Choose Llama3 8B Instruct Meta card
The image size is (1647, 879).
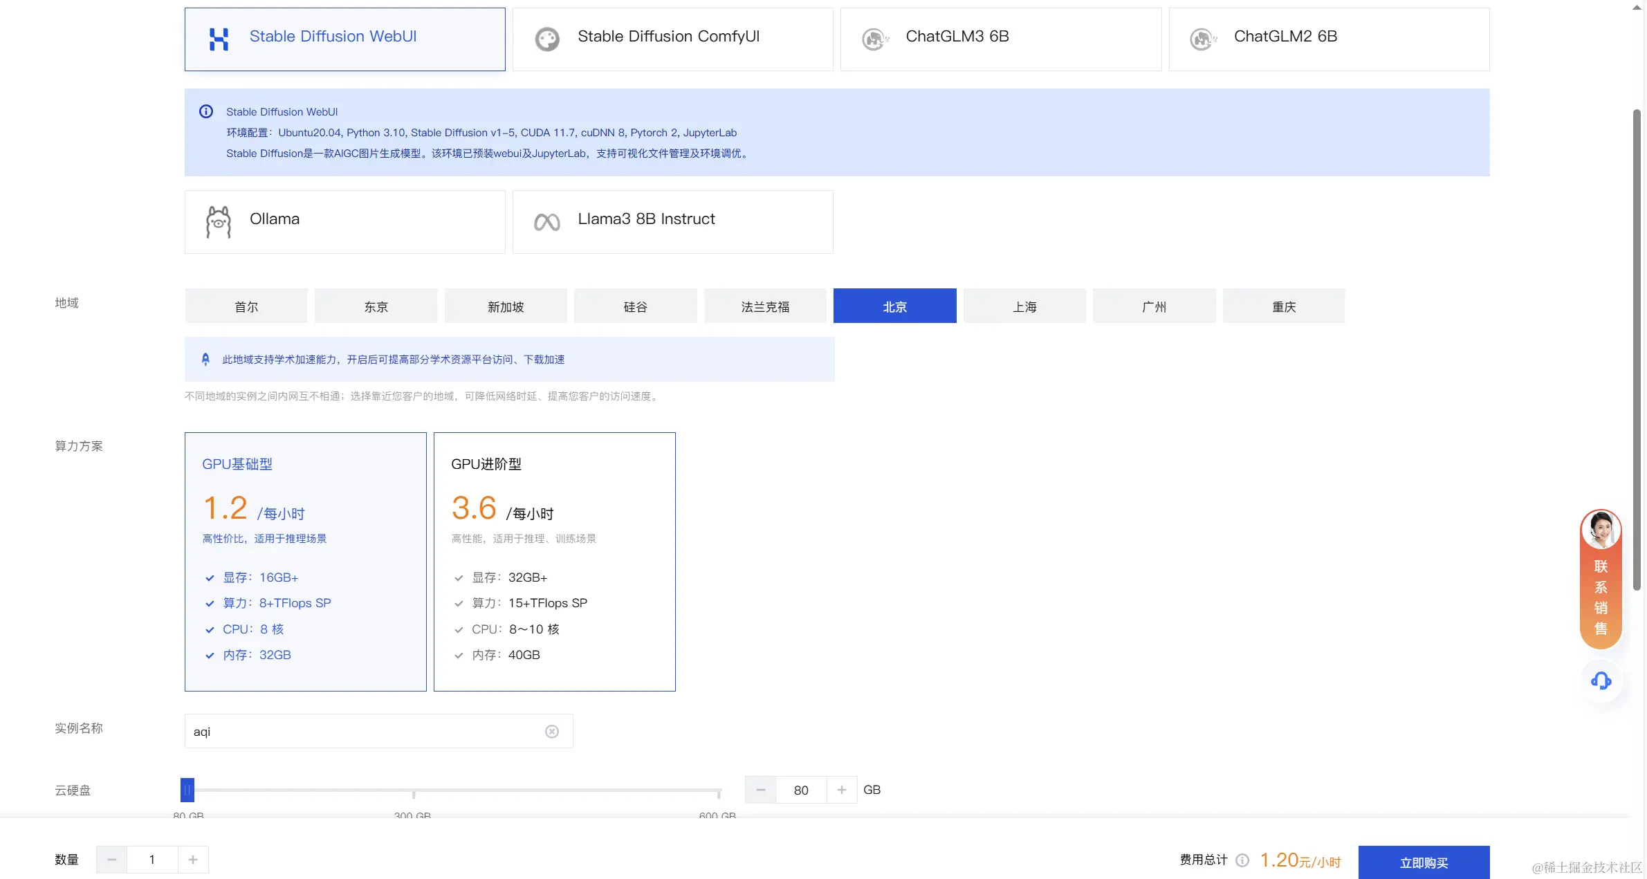pos(672,221)
